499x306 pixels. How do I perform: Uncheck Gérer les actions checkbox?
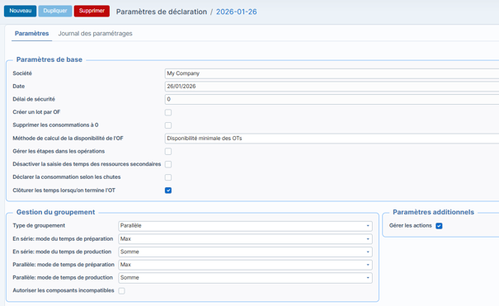[x=439, y=226]
